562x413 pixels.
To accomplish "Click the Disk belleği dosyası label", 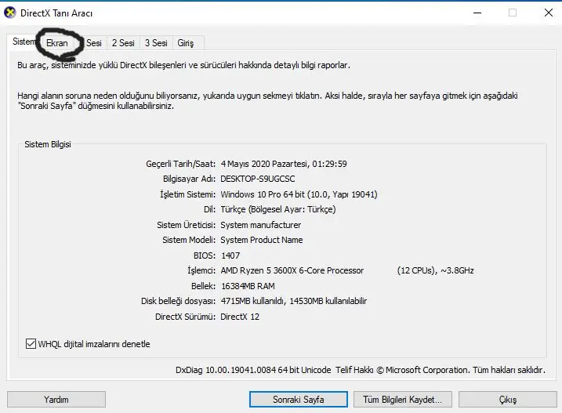I will click(x=178, y=301).
